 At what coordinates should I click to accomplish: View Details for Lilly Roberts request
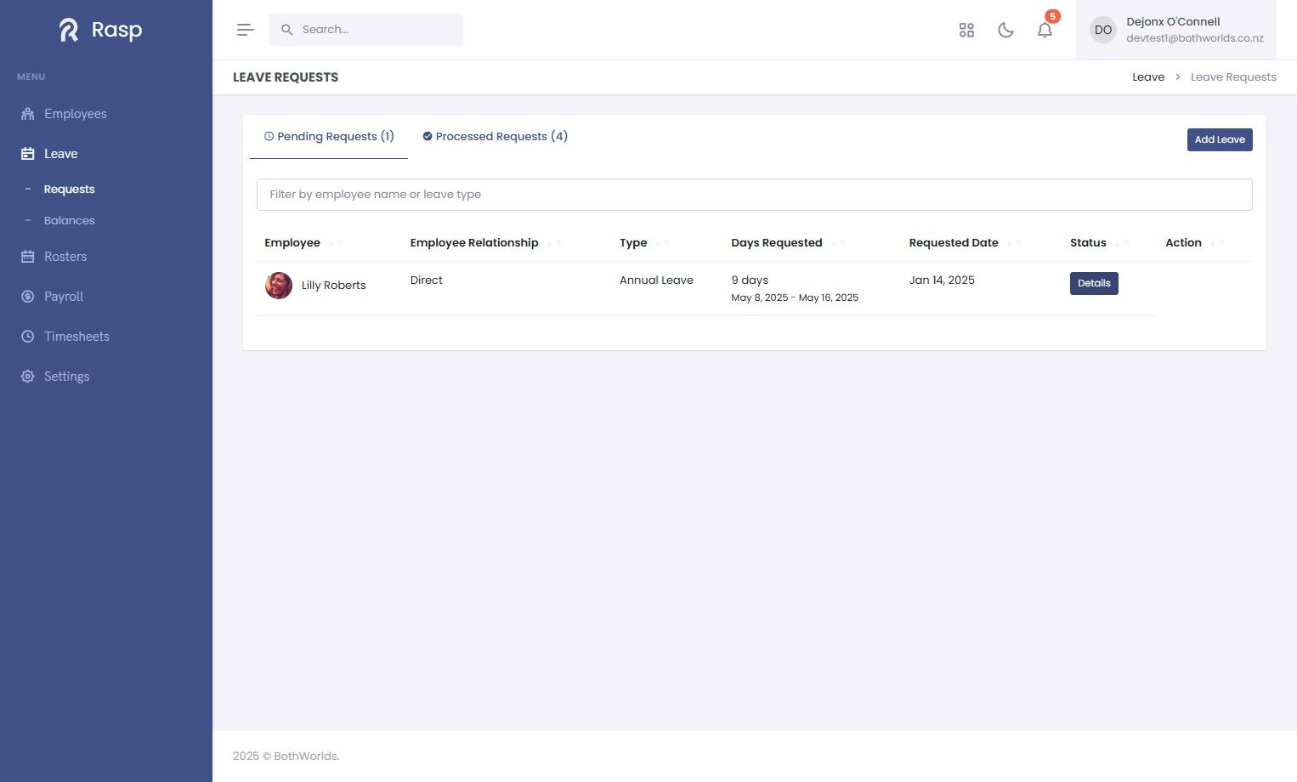[x=1094, y=283]
